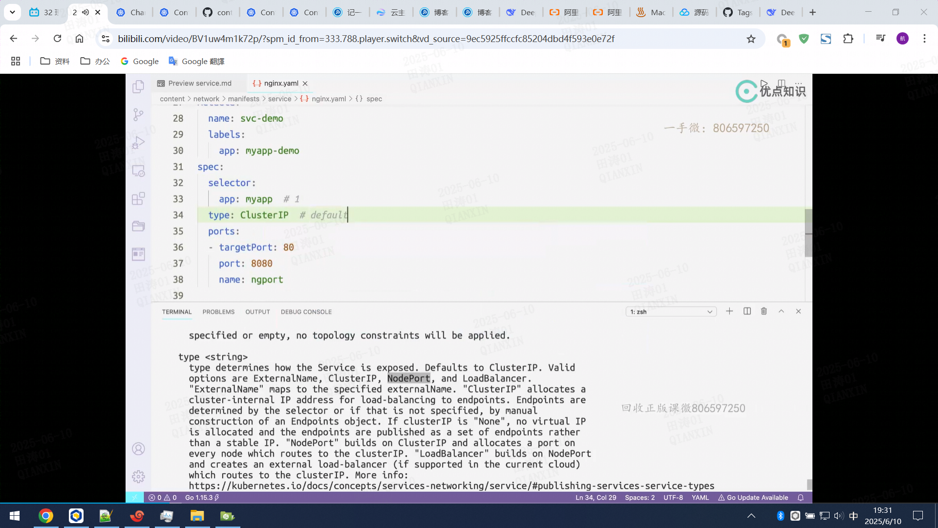Click the browser address bar URL

pyautogui.click(x=365, y=39)
